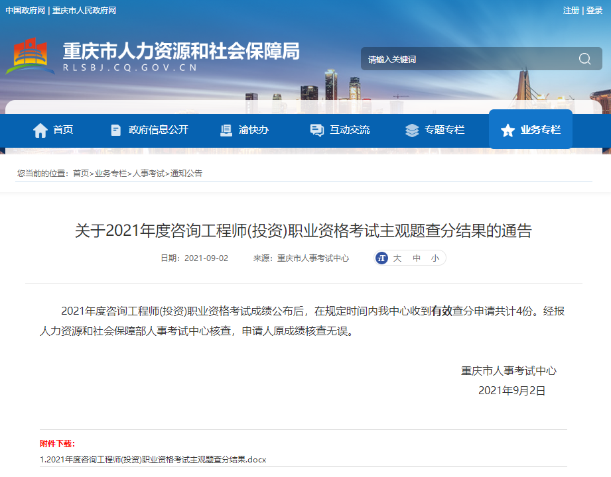Open the 首页 navigation menu item
This screenshot has width=611, height=477.
(63, 130)
